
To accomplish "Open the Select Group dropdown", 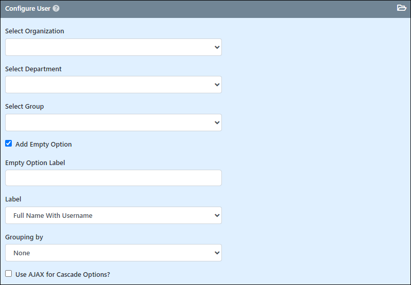I will coord(113,123).
